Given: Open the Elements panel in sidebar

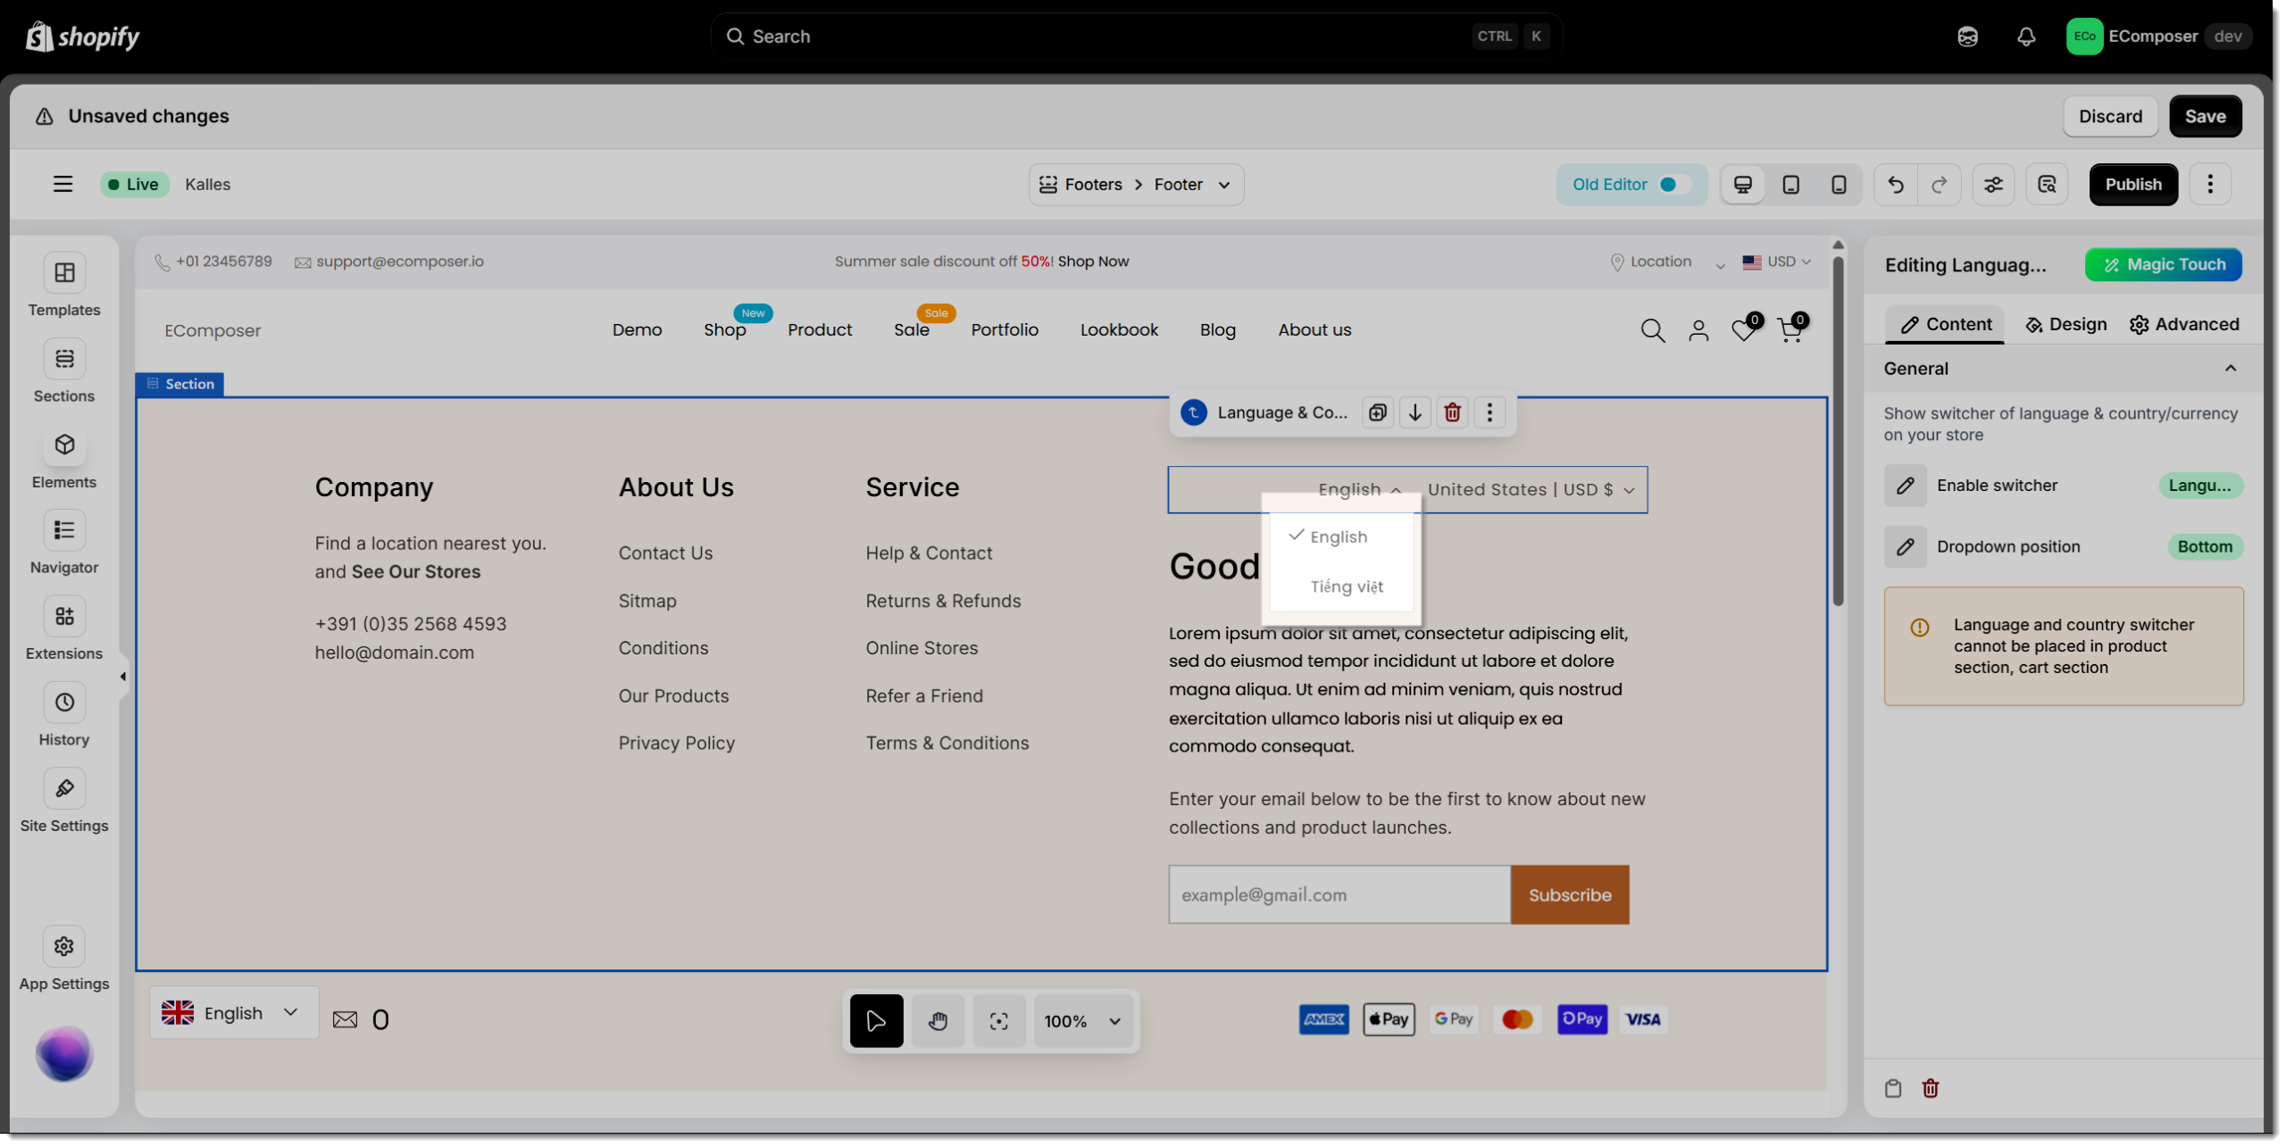Looking at the screenshot, I should point(64,445).
